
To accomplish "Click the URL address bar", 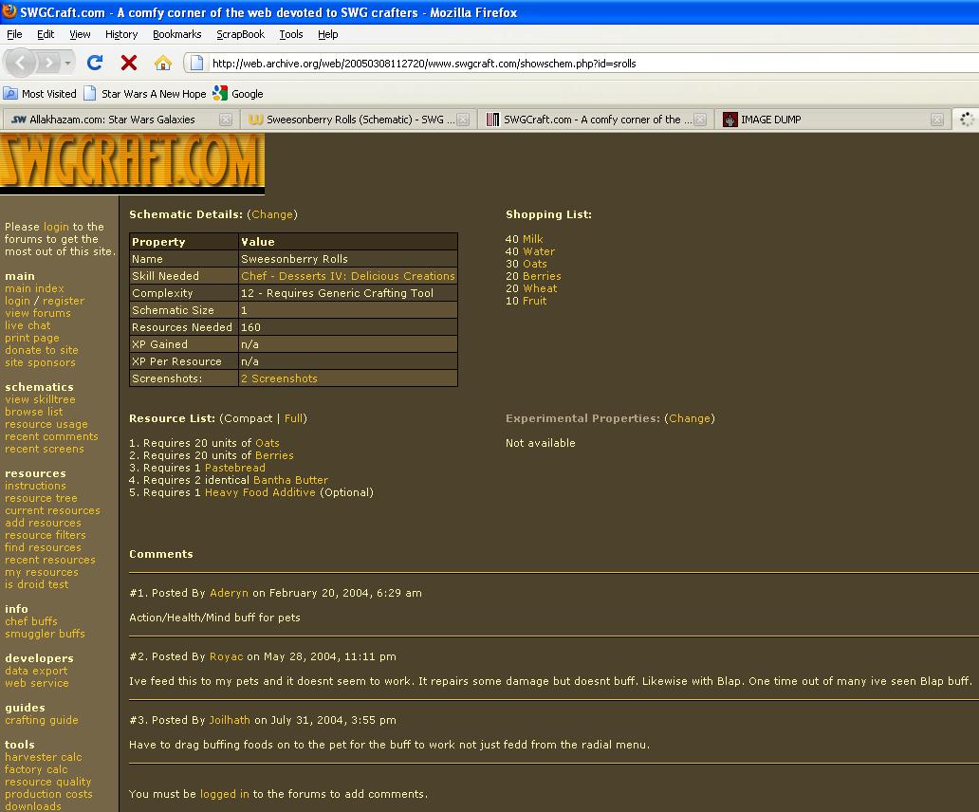I will [x=569, y=64].
